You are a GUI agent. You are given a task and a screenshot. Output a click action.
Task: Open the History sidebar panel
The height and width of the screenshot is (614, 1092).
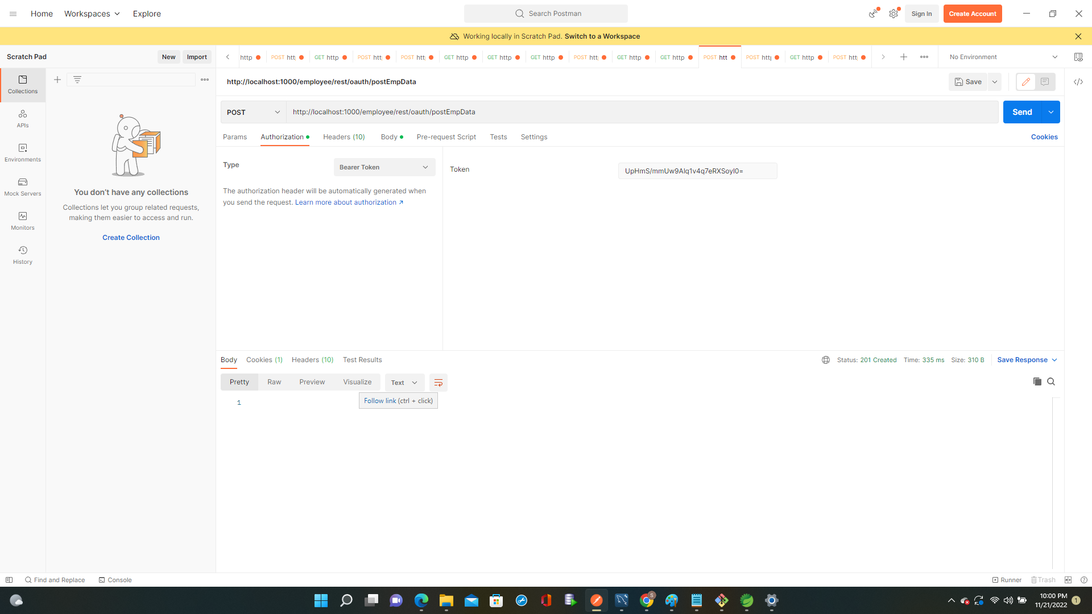[x=22, y=255]
